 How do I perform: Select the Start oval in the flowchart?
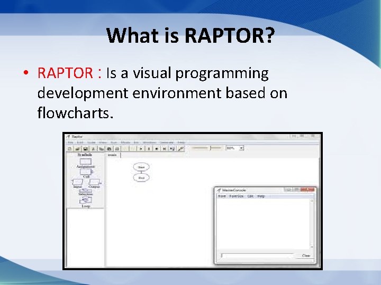[x=141, y=167]
